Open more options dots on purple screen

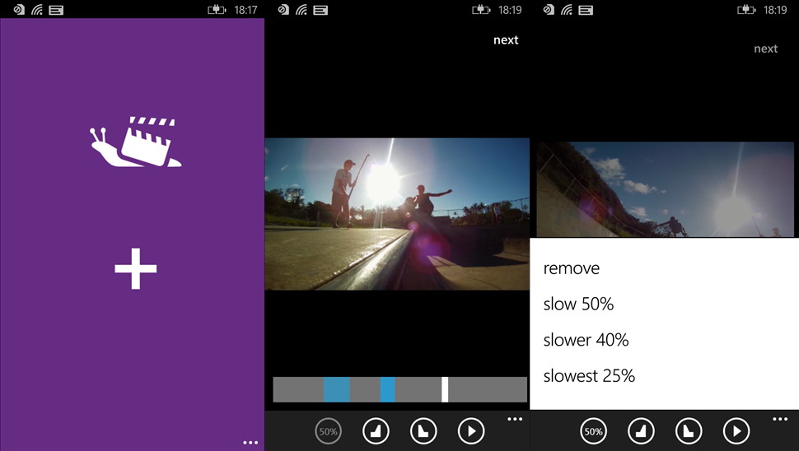point(250,442)
